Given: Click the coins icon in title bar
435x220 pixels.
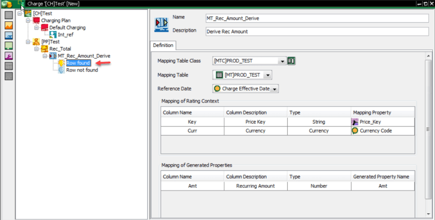Looking at the screenshot, I should click(x=7, y=4).
